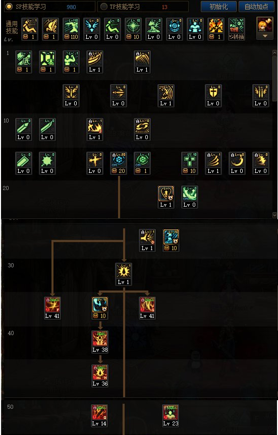Click the golden shield skill icon Lv 0
Screen dimensions: 278x435
tap(213, 96)
